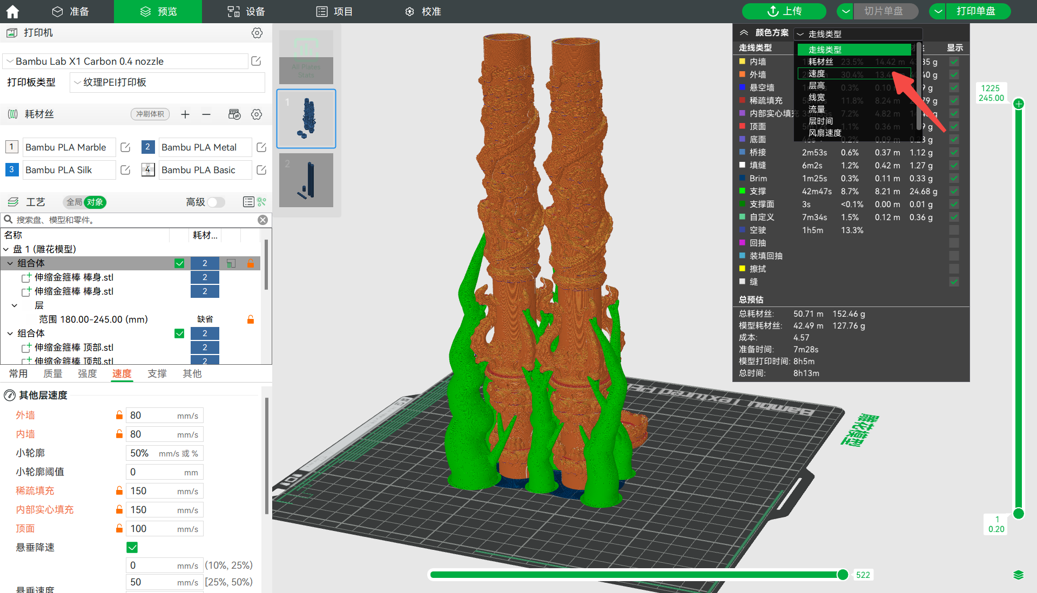This screenshot has height=593, width=1037.
Task: Reset outer wall speed lock icon
Action: tap(119, 415)
